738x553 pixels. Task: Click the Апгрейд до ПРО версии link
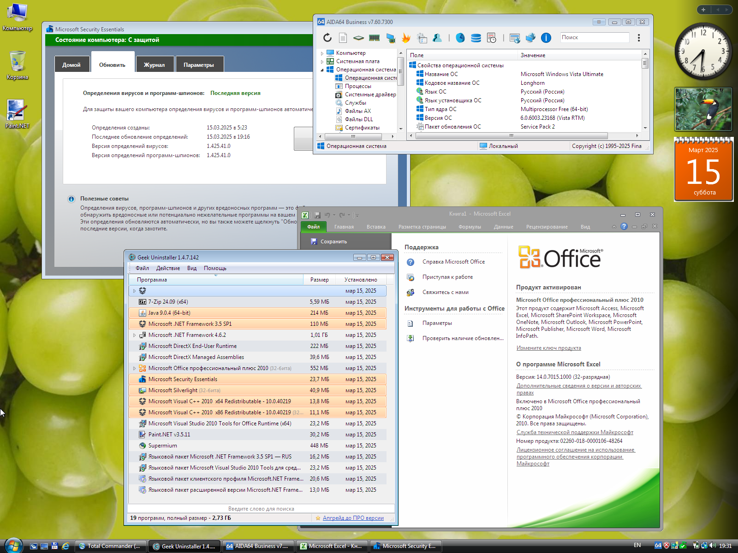point(353,518)
